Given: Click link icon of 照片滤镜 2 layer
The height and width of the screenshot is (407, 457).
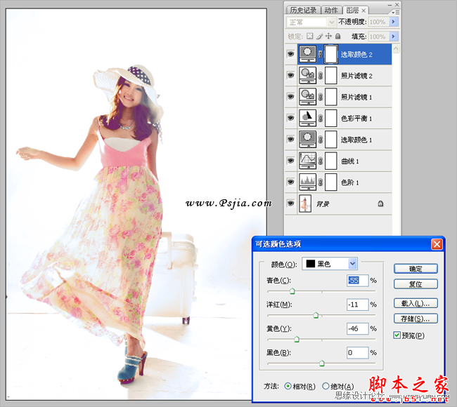Looking at the screenshot, I should tap(321, 76).
